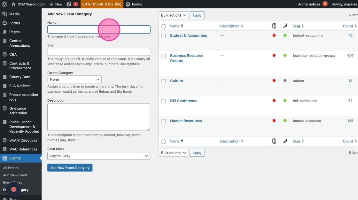
Task: Focus the Slug text field
Action: tap(99, 52)
